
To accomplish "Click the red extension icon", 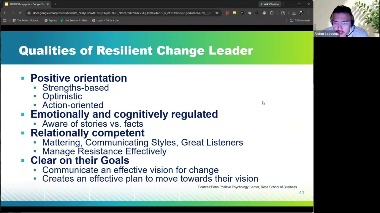I will [x=227, y=13].
